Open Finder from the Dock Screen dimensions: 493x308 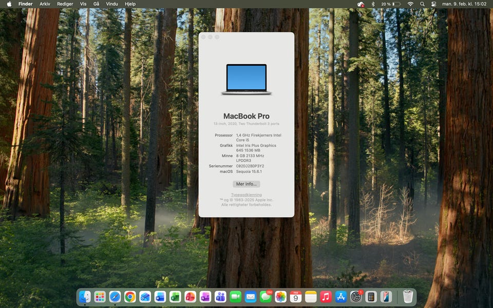tap(85, 296)
